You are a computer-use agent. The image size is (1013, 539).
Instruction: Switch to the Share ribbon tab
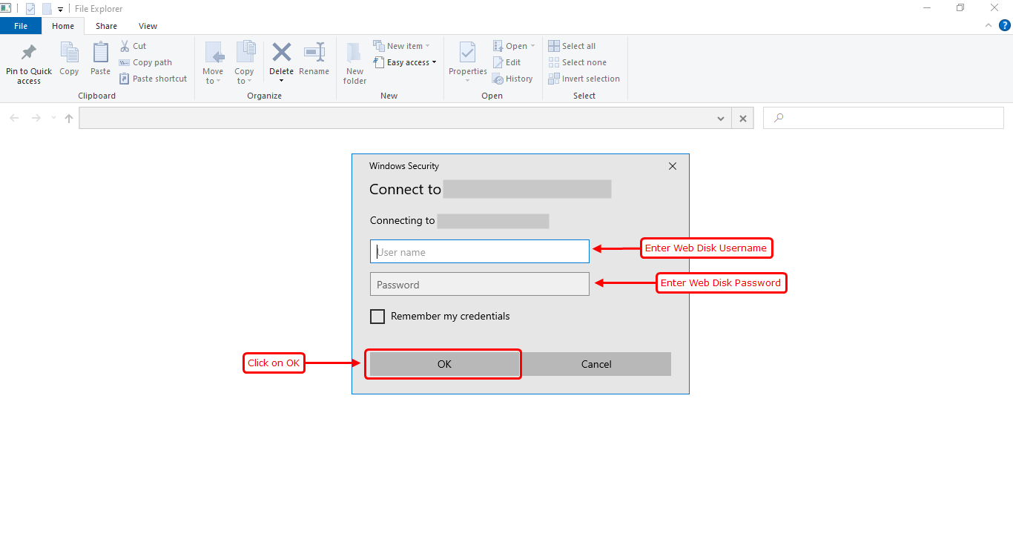(106, 26)
